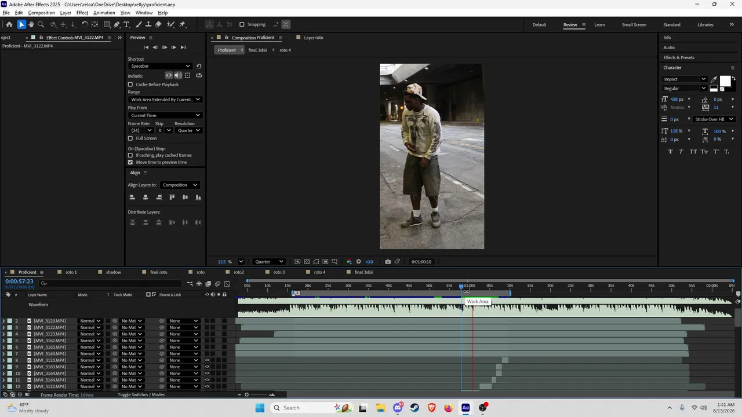The image size is (742, 417).
Task: Check the Full Screen option
Action: [x=130, y=138]
